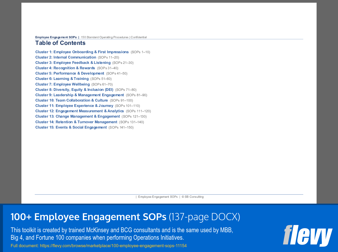Open Cluster 2: Internal Communication

click(x=66, y=57)
